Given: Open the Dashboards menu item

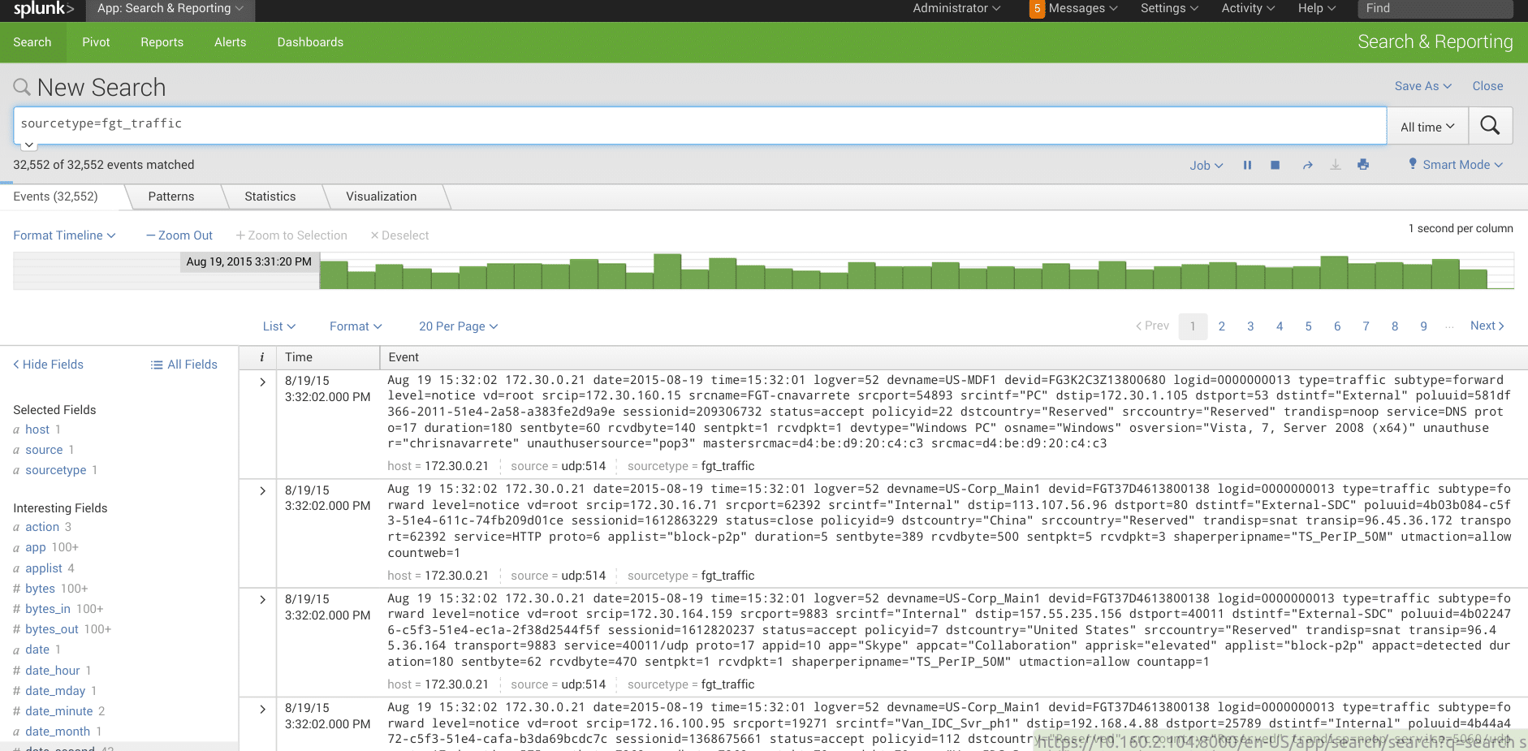Looking at the screenshot, I should [310, 42].
